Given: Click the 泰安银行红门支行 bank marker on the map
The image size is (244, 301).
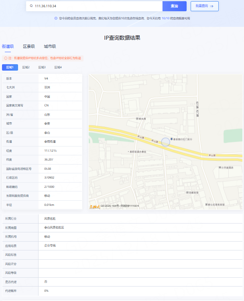Looking at the screenshot, I should [172, 139].
